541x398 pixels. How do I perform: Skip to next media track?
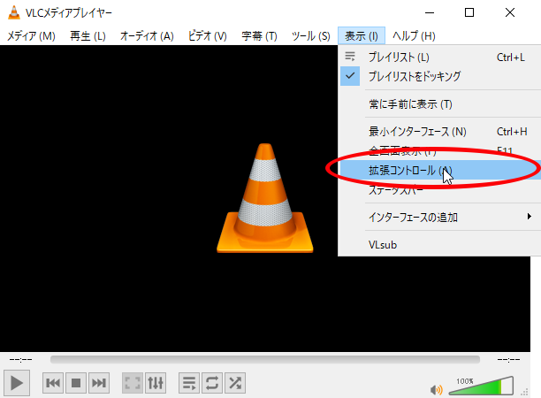[x=99, y=383]
